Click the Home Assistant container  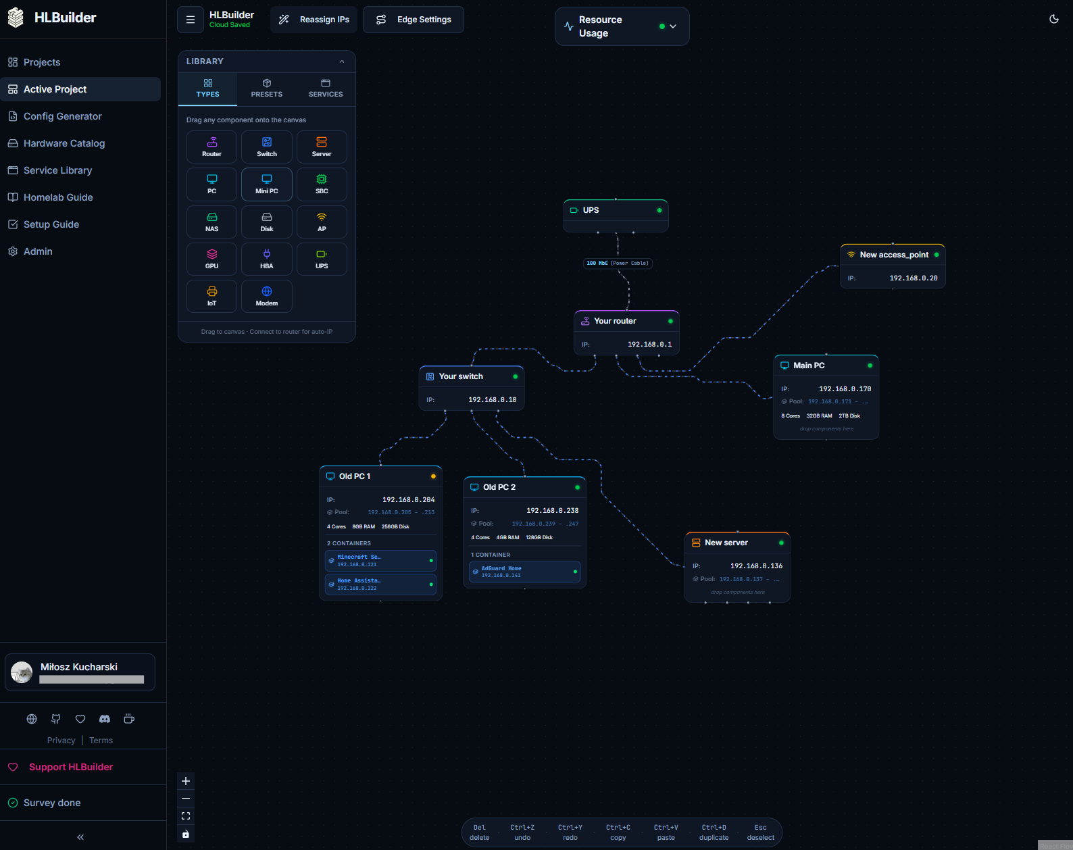tap(380, 584)
